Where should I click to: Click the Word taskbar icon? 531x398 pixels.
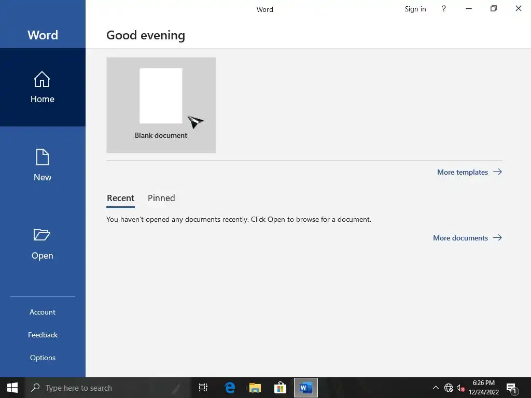coord(306,388)
